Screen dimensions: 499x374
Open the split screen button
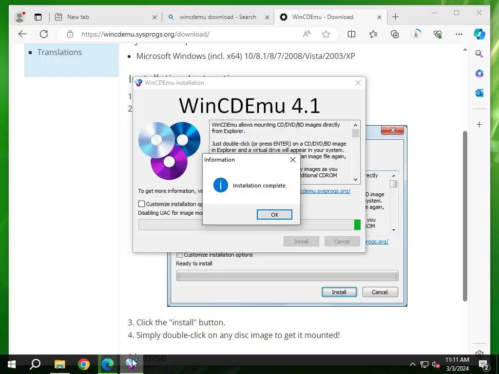coord(351,34)
